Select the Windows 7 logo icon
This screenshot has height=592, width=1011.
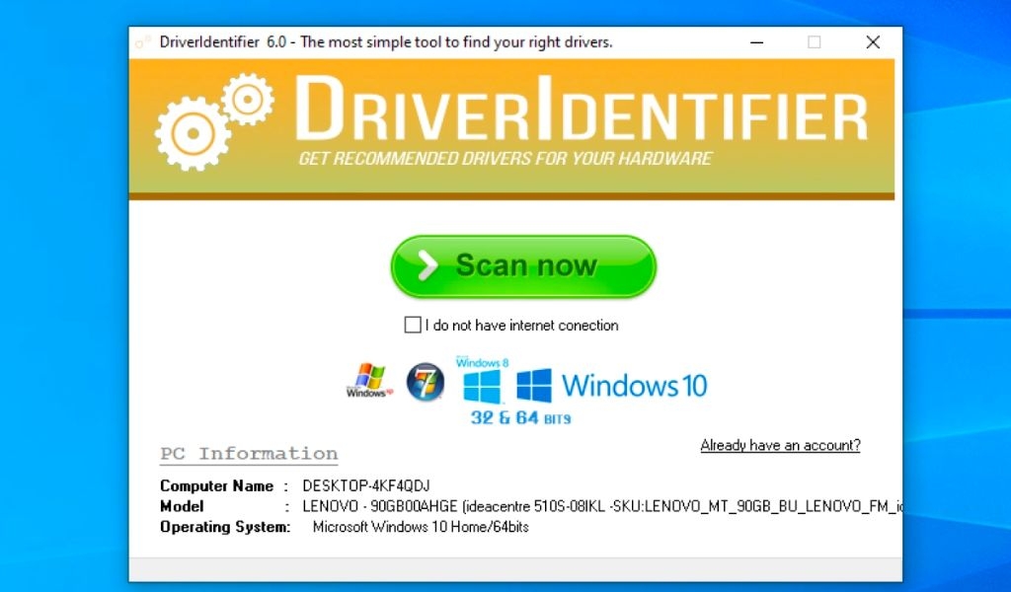pyautogui.click(x=425, y=382)
